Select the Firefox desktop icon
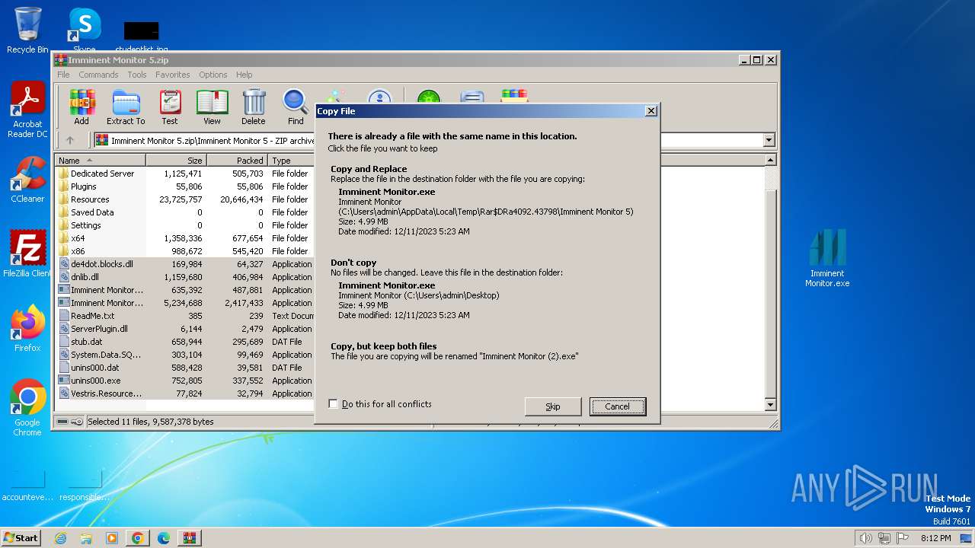975x548 pixels. click(x=27, y=328)
